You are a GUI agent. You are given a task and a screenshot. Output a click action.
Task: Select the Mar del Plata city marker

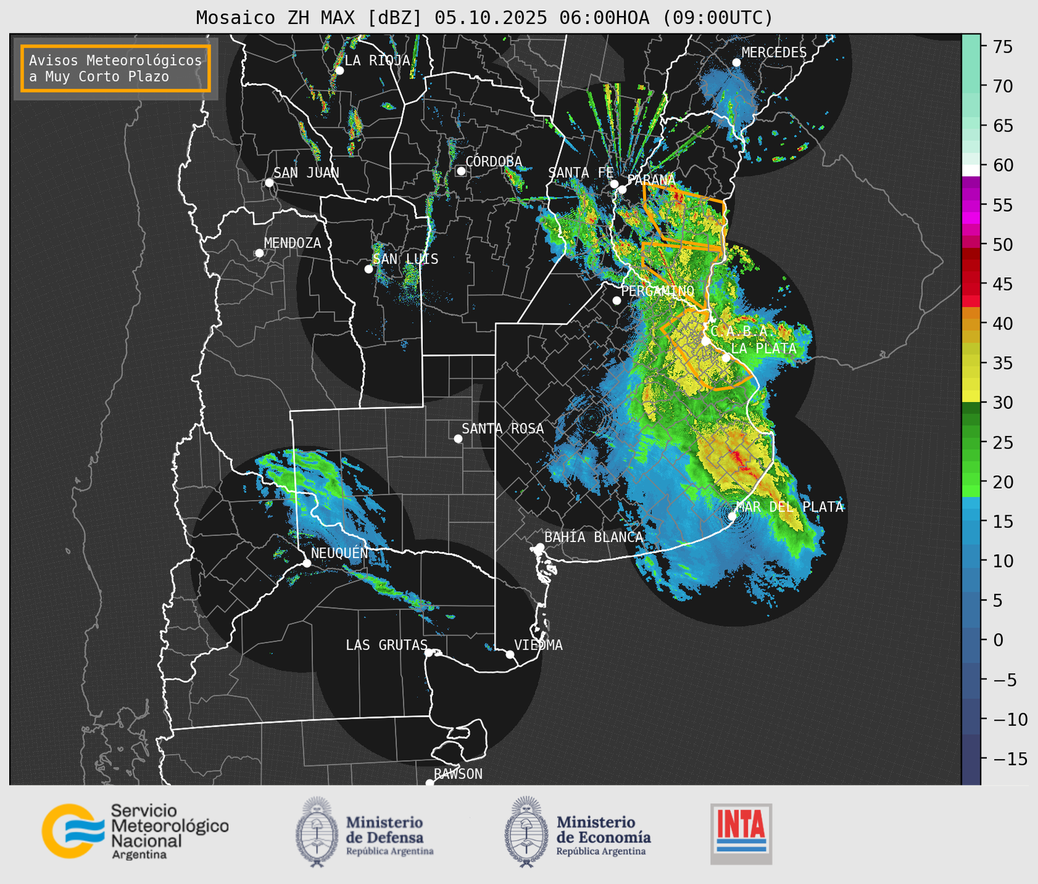(732, 516)
